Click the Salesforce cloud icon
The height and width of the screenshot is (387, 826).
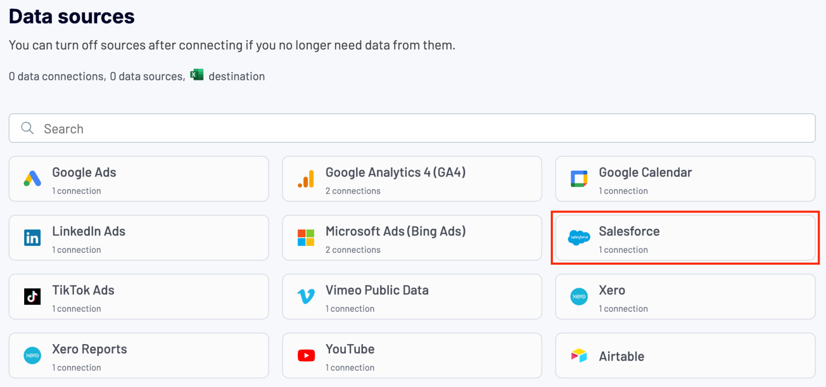pos(579,238)
